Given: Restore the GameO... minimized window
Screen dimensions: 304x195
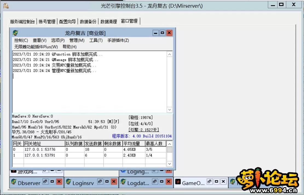Looking at the screenshot, I should [x=209, y=182].
